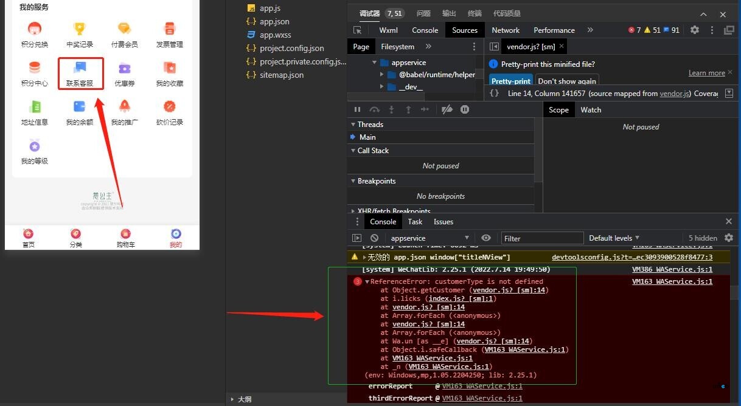
Task: Switch to the 我的 profile tab
Action: pyautogui.click(x=176, y=238)
